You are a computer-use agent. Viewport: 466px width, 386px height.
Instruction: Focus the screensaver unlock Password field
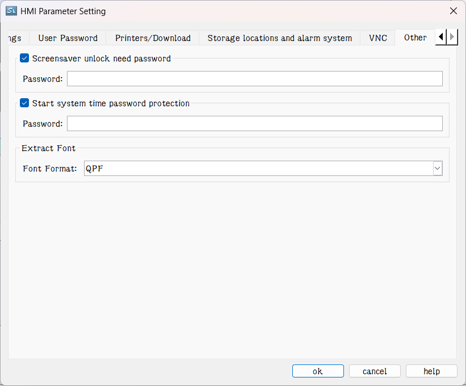click(x=254, y=78)
